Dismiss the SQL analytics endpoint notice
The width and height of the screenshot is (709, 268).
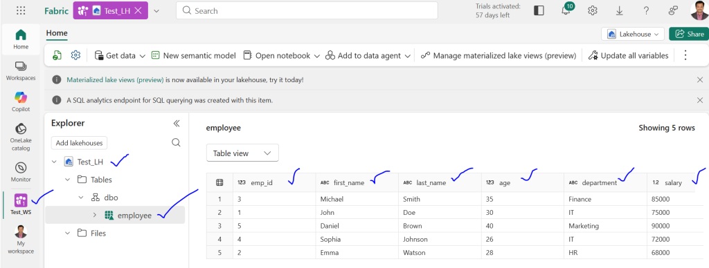(x=700, y=99)
